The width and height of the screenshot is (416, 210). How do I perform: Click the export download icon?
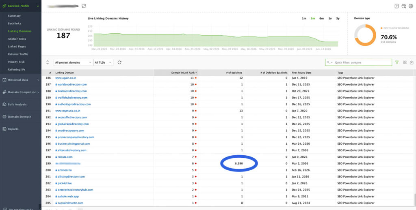pyautogui.click(x=412, y=62)
